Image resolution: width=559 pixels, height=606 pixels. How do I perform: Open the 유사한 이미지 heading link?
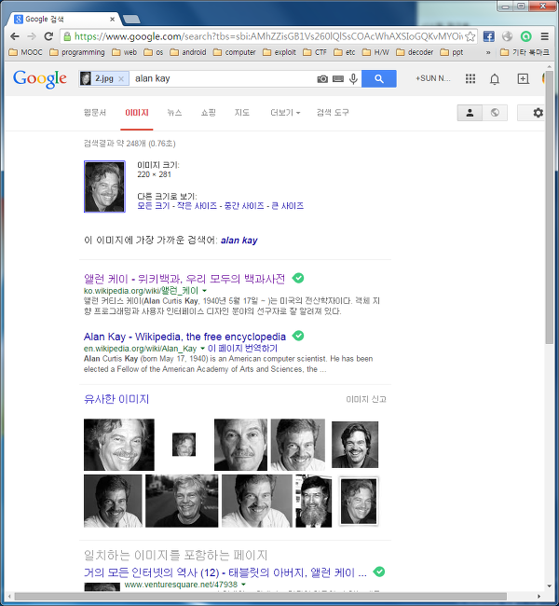point(116,399)
